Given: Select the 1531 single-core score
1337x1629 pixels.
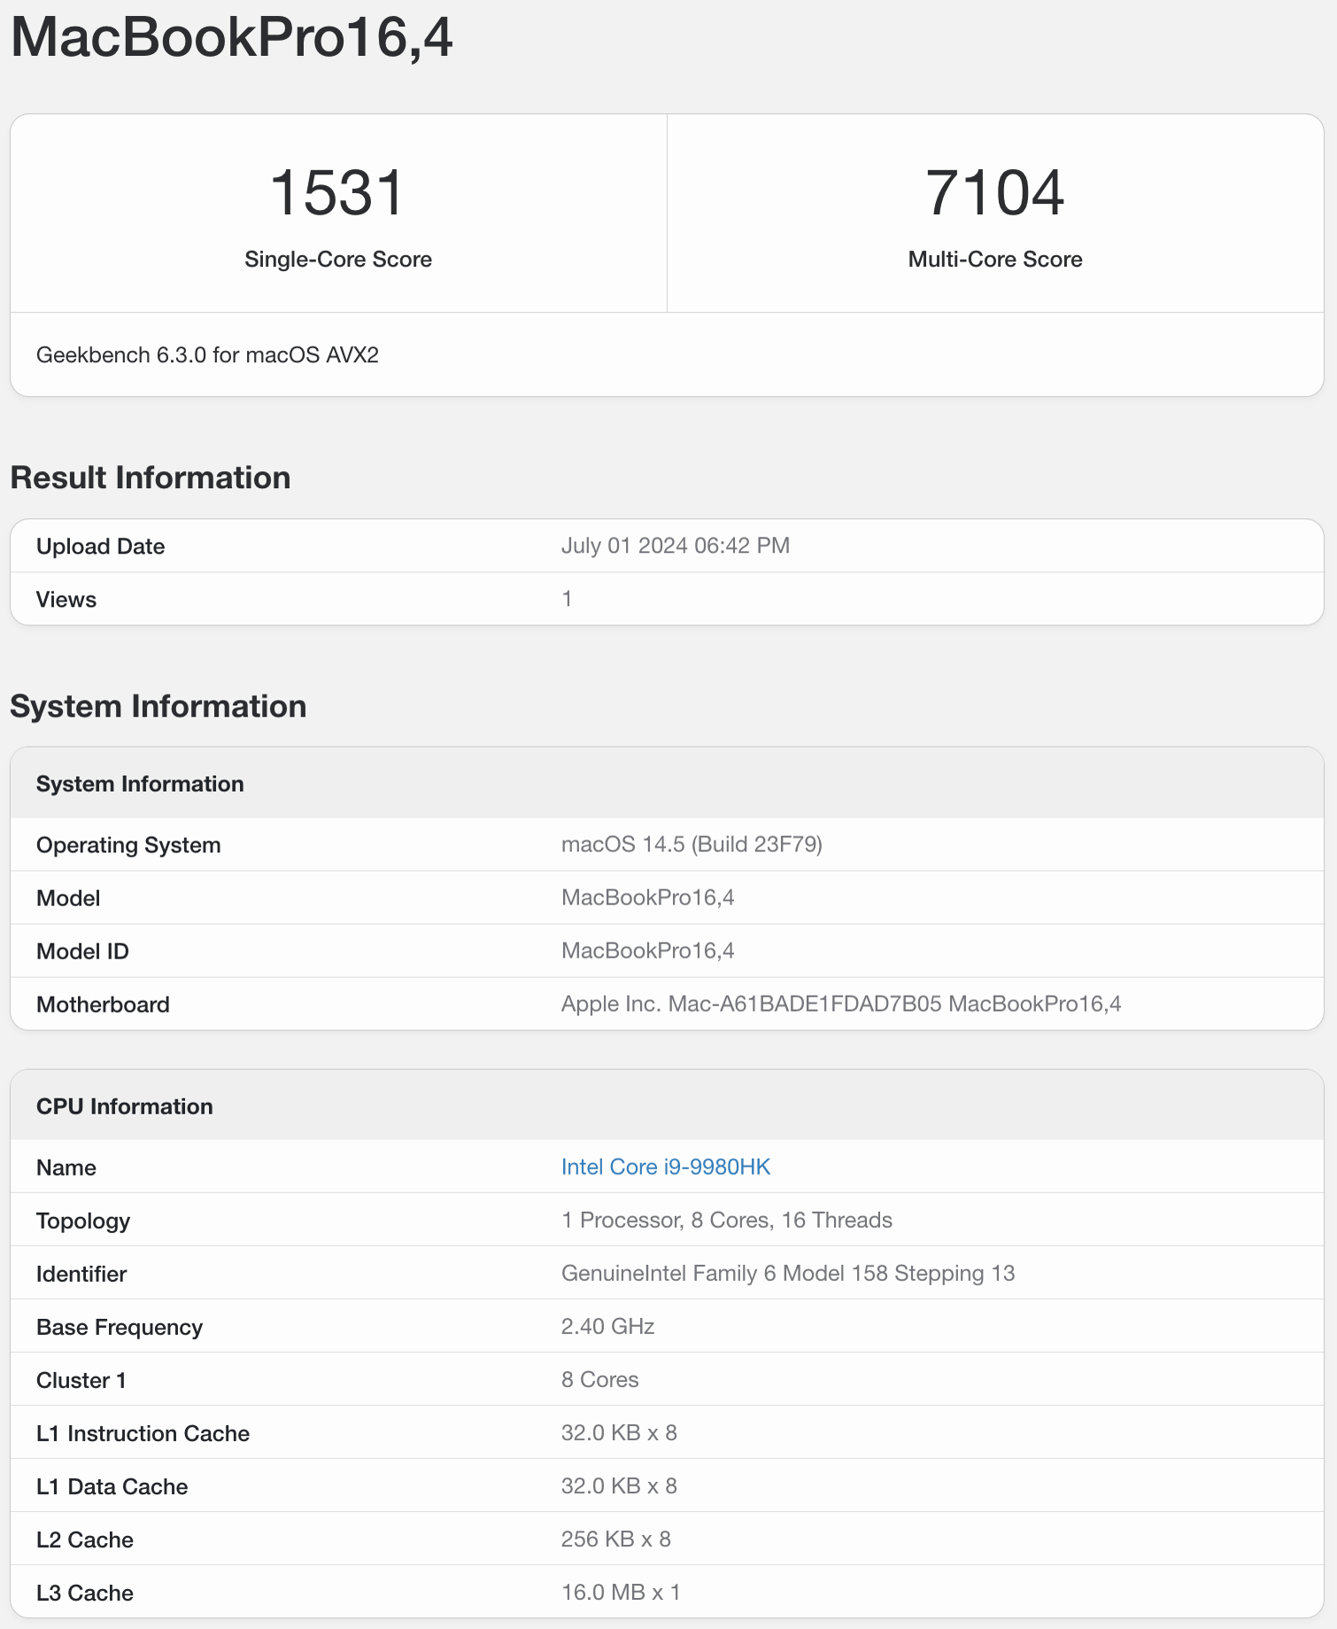Looking at the screenshot, I should tap(337, 192).
